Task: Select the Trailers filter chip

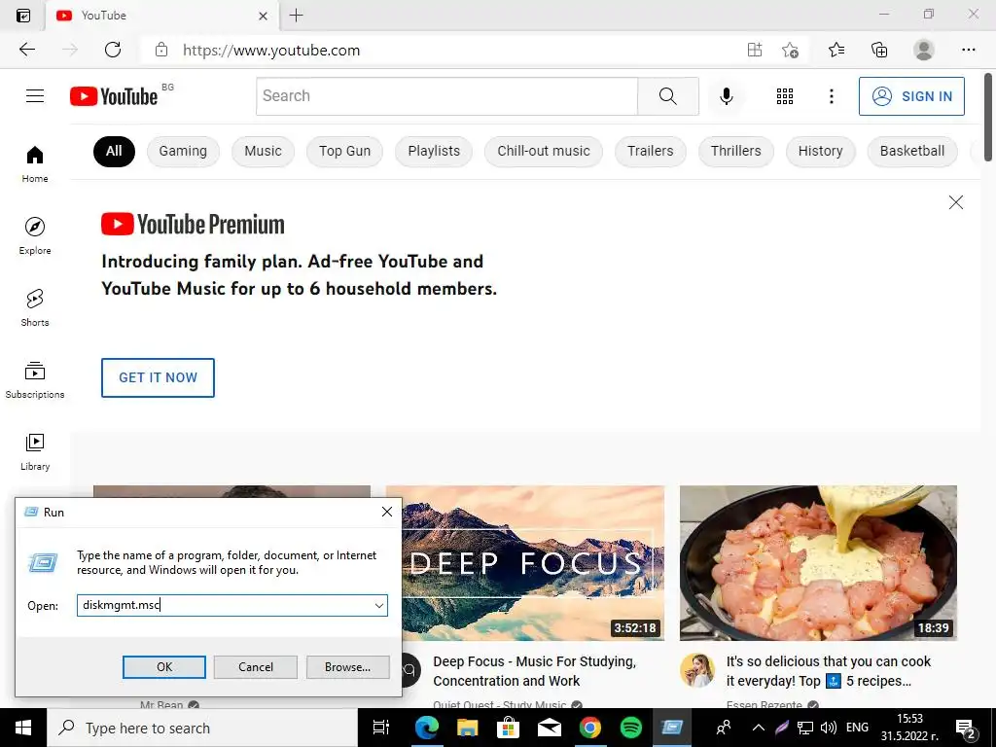Action: pos(651,151)
